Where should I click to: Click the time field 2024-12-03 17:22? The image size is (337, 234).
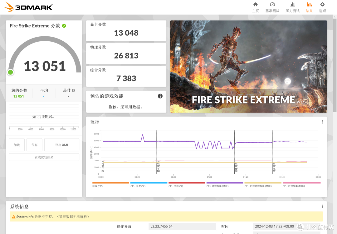coord(287,226)
